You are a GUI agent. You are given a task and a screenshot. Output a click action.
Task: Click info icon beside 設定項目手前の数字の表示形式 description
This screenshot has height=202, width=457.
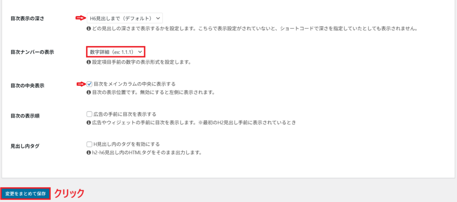tap(89, 62)
